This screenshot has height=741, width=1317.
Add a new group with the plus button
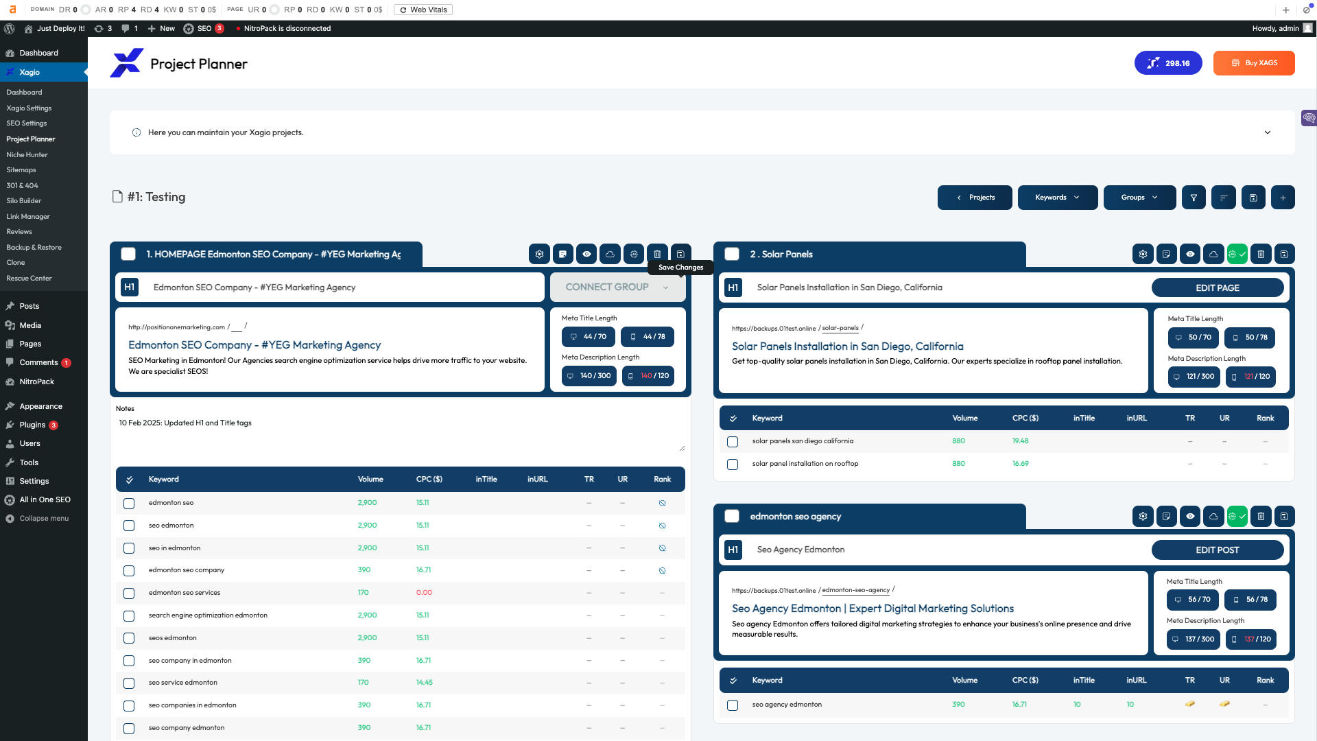pyautogui.click(x=1283, y=198)
